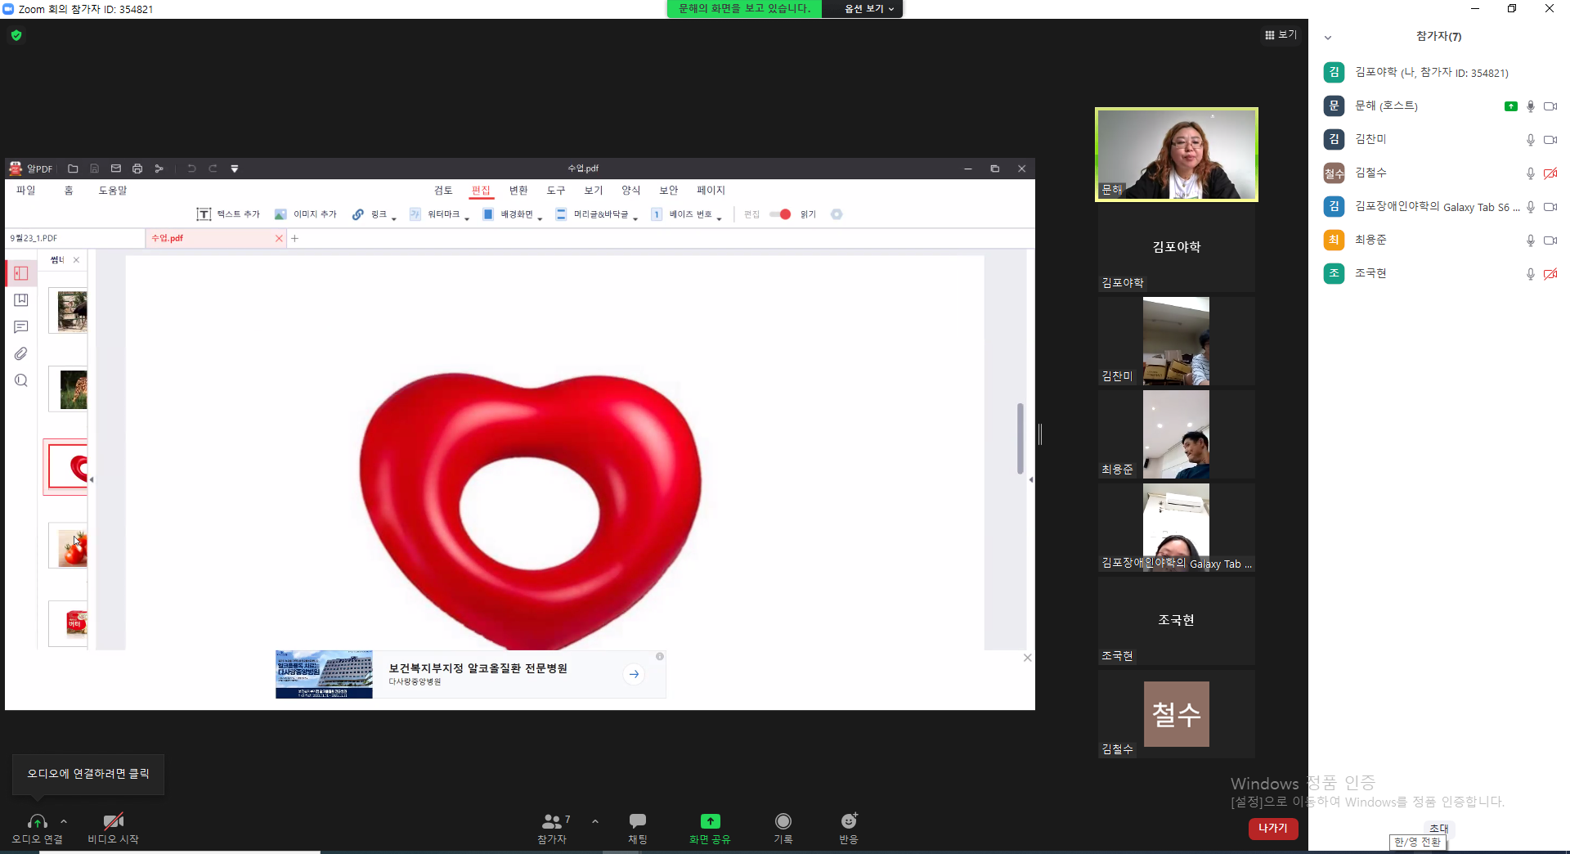Click the 이미지 추가 add image tool
The width and height of the screenshot is (1570, 854).
305,214
